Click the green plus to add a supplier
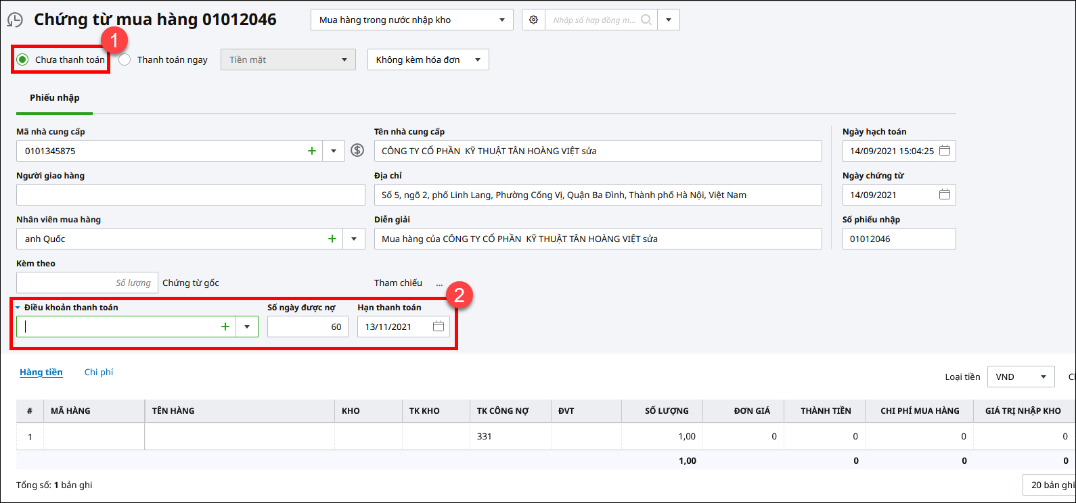 coord(312,151)
